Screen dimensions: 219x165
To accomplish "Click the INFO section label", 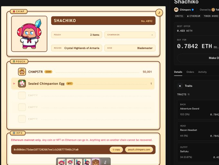I will tap(18, 133).
